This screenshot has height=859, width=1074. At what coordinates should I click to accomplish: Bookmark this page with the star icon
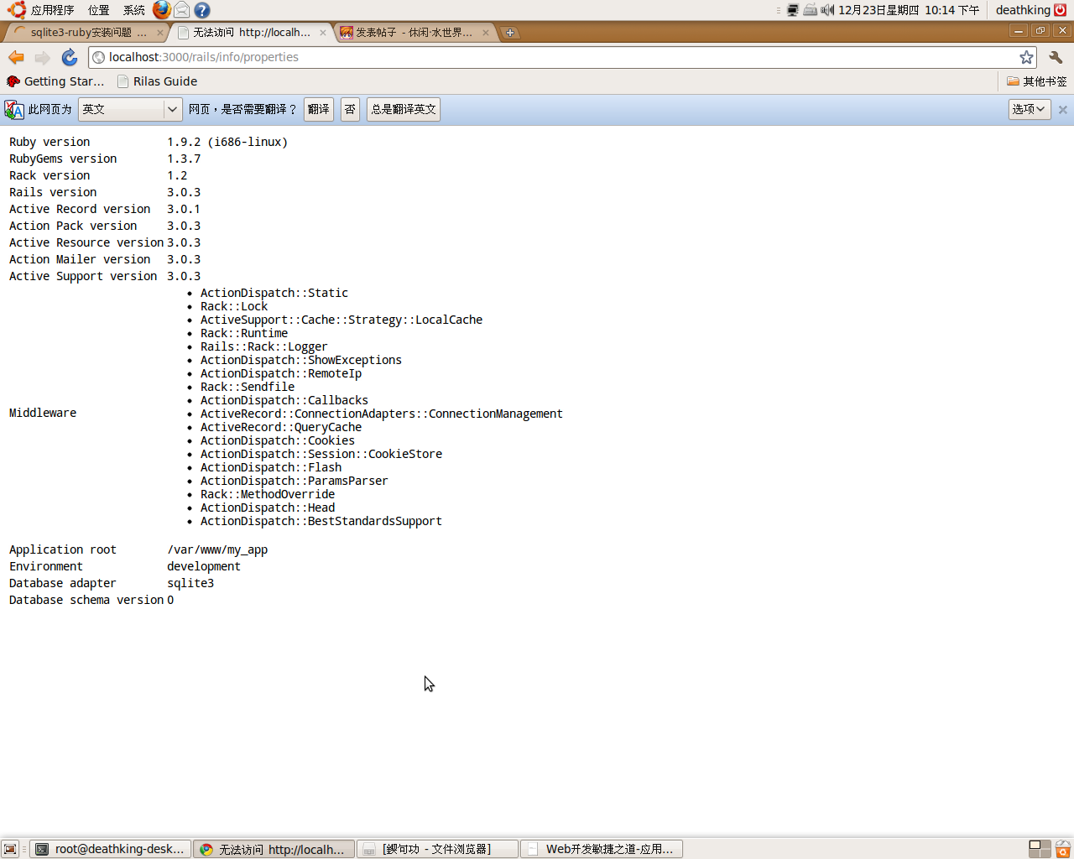[1026, 57]
